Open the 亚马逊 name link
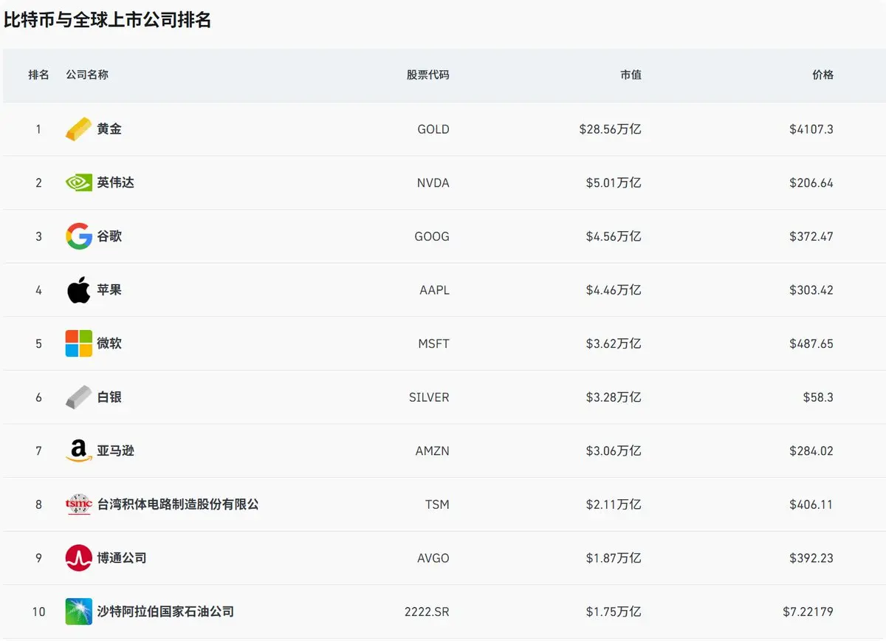The height and width of the screenshot is (641, 886). point(116,450)
